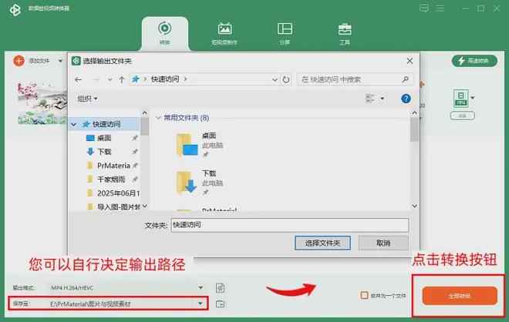This screenshot has height=322, width=509.
Task: Open the save-to path dropdown
Action: (x=201, y=304)
